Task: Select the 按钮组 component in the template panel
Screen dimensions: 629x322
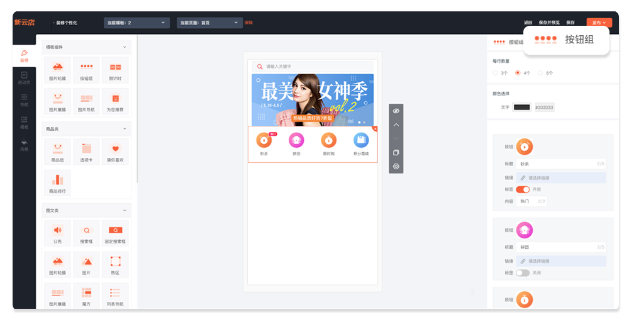Action: pos(86,69)
